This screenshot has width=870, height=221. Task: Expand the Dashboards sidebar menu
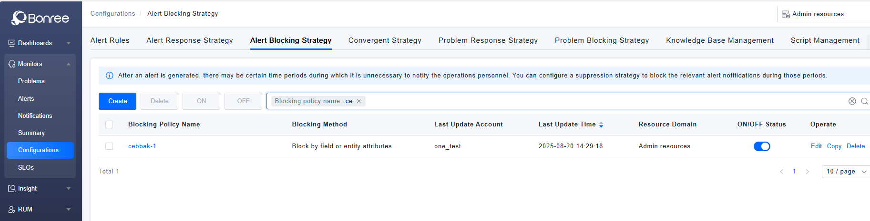69,43
